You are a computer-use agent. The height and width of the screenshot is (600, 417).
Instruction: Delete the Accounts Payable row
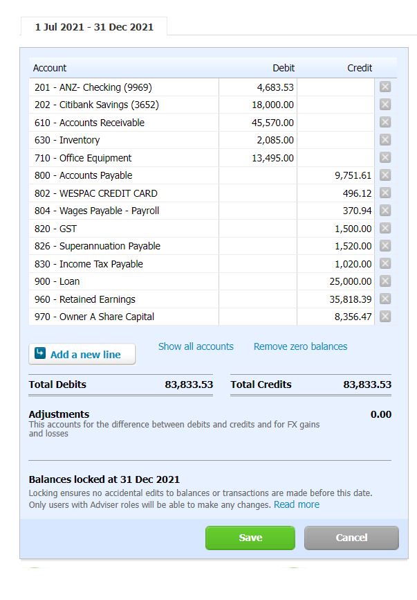pos(385,175)
